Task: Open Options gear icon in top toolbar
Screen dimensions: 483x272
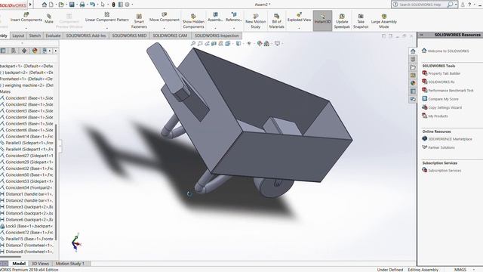Action: click(x=128, y=5)
